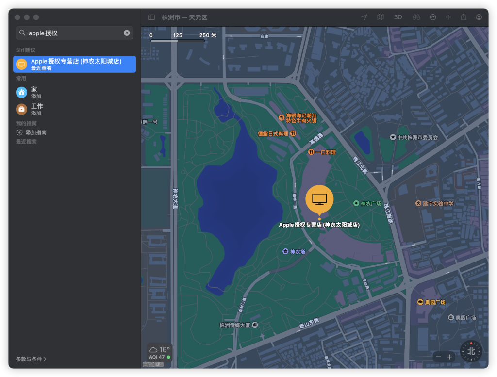Click the Look Around binoculars icon
This screenshot has width=497, height=377.
click(x=416, y=17)
